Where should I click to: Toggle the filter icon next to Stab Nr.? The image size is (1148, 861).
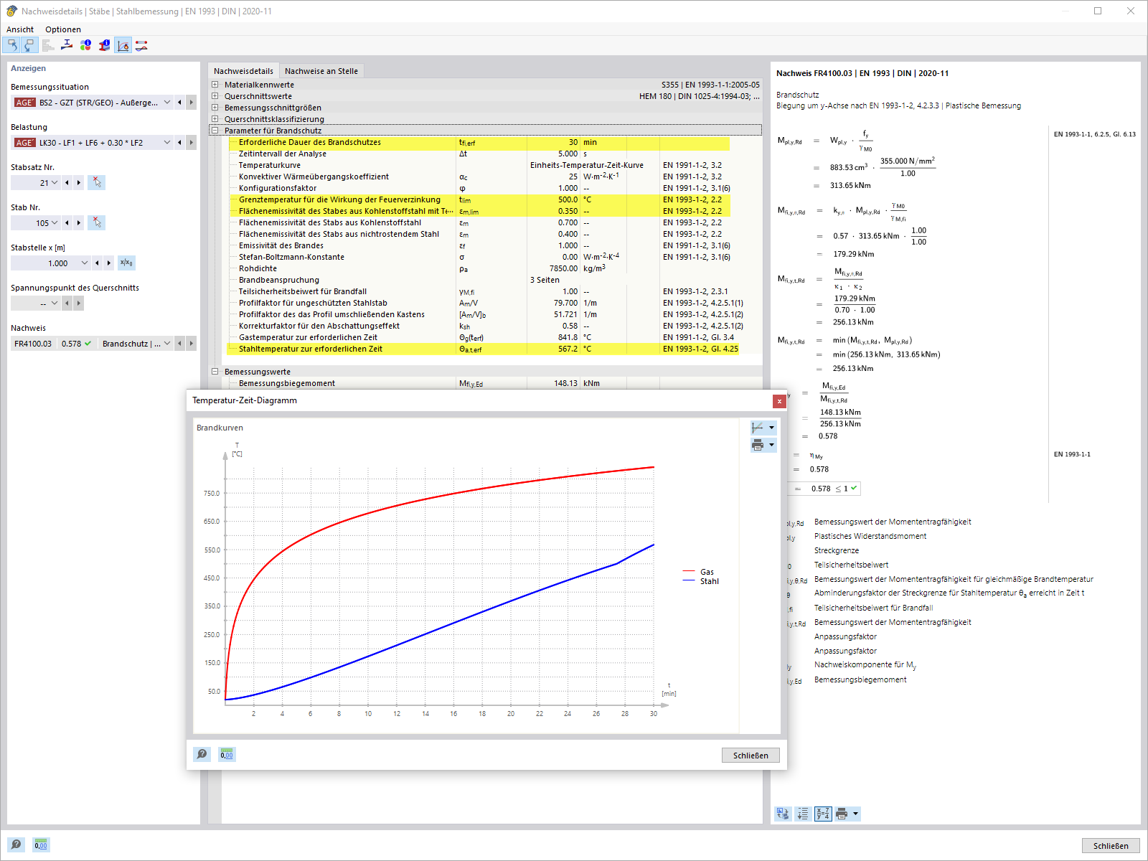tap(96, 222)
